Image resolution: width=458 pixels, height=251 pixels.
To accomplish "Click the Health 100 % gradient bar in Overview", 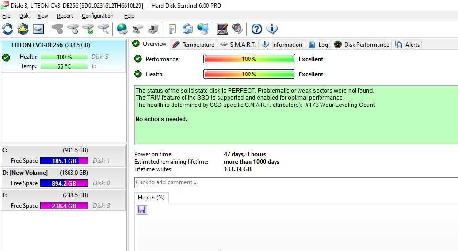I will pyautogui.click(x=249, y=74).
